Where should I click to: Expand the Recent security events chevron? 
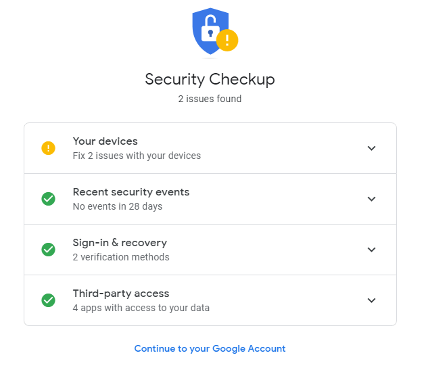pyautogui.click(x=371, y=199)
